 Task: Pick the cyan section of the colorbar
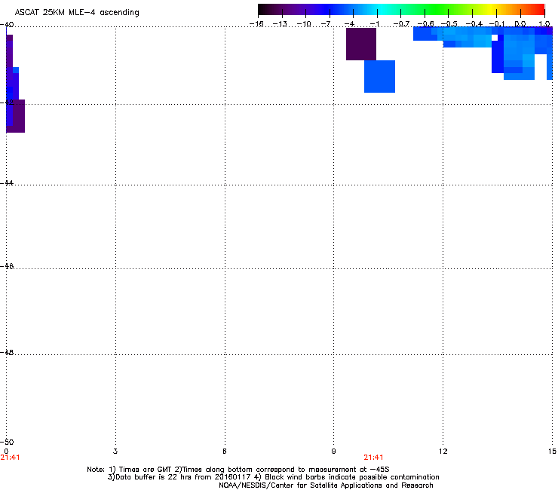coord(381,9)
